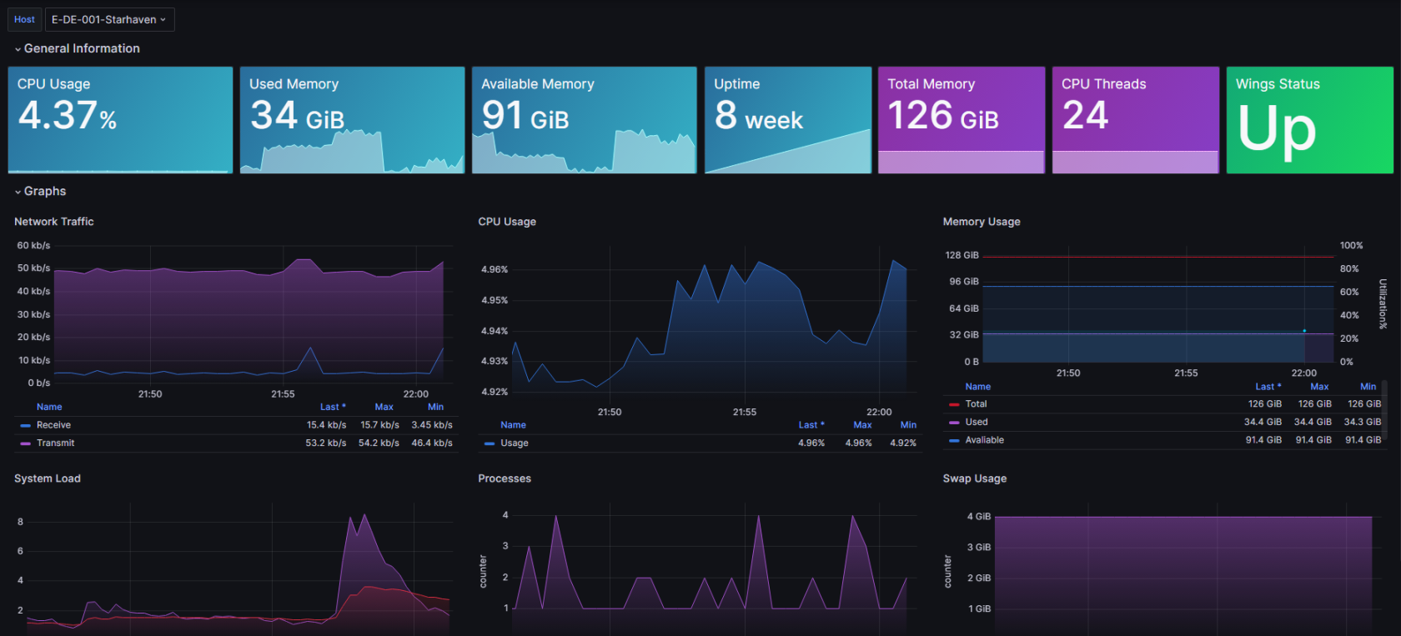This screenshot has height=636, width=1401.
Task: Toggle the Used series in Memory Usage legend
Action: tap(977, 423)
